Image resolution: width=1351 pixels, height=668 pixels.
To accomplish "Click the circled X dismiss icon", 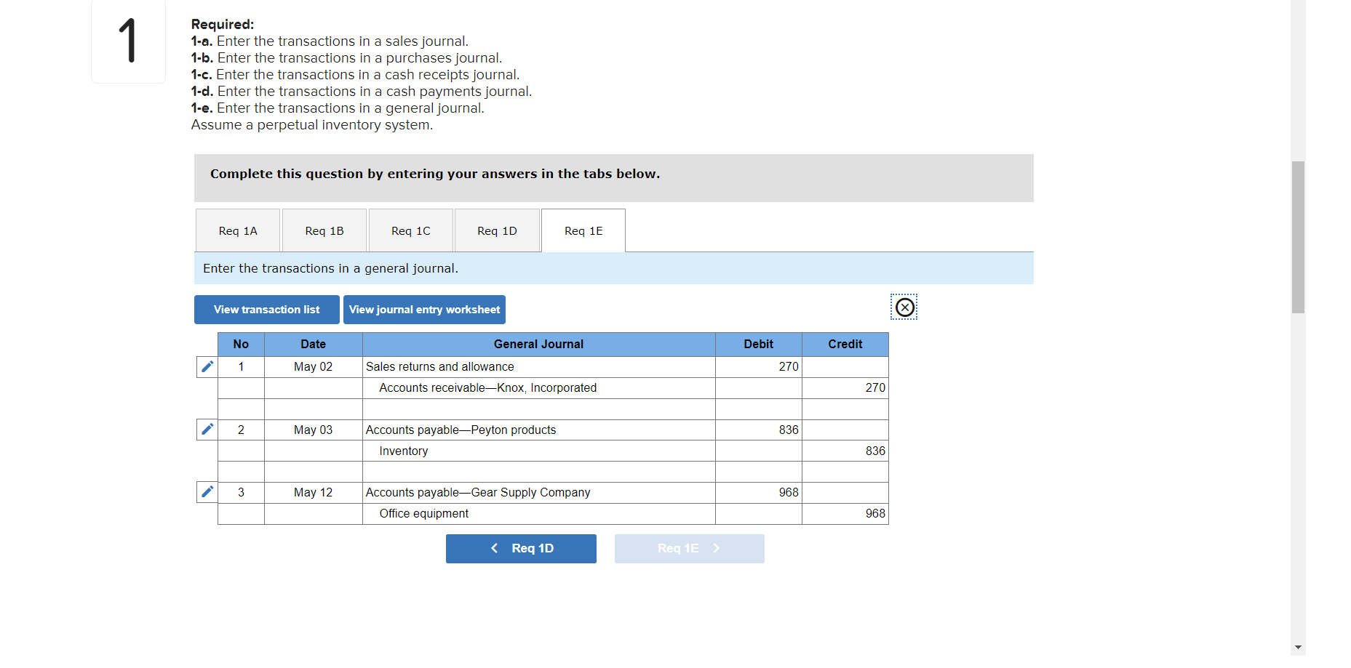I will click(x=904, y=307).
